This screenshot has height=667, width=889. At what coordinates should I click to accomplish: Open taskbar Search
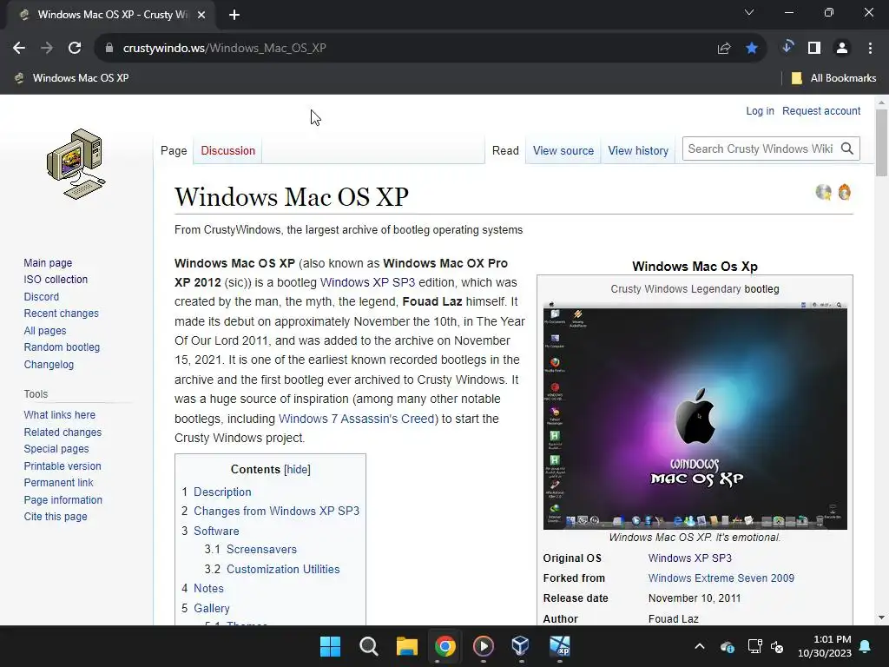tap(368, 646)
